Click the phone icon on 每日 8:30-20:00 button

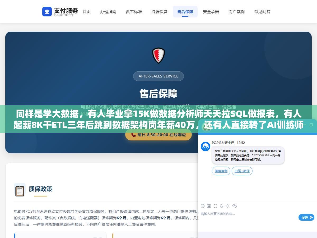(x=133, y=135)
